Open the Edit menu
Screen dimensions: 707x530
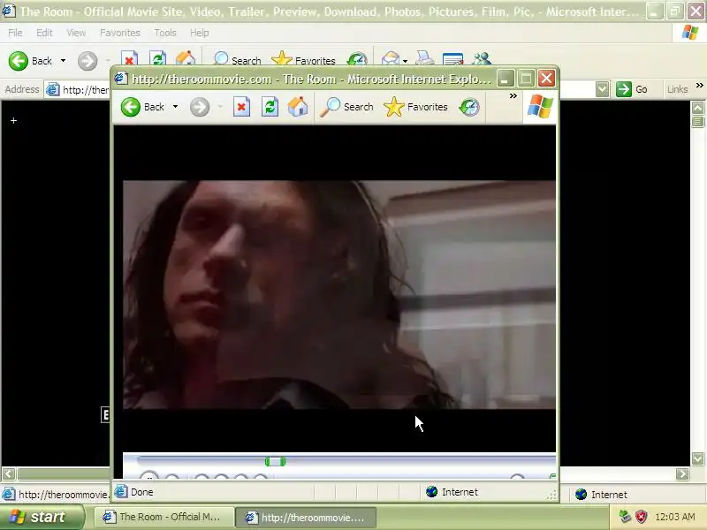[44, 33]
